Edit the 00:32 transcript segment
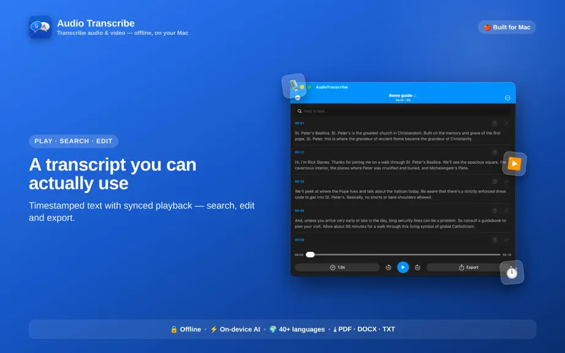The image size is (565, 353). click(506, 181)
